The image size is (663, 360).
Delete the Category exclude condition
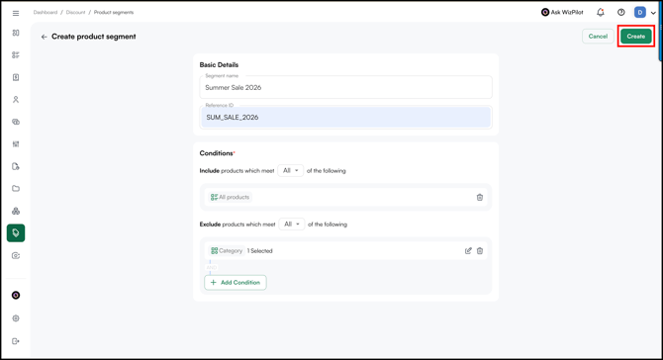point(480,250)
